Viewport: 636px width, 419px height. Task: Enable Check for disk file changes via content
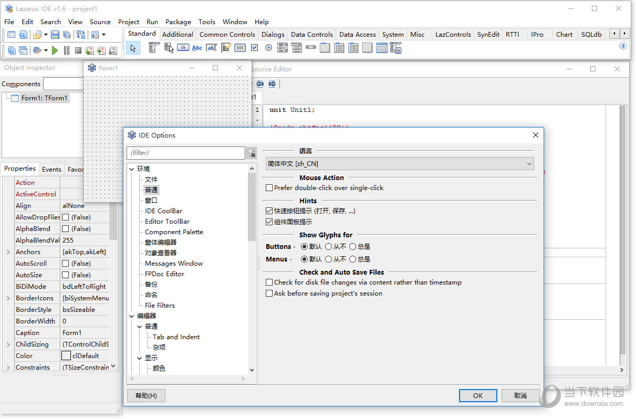click(269, 282)
